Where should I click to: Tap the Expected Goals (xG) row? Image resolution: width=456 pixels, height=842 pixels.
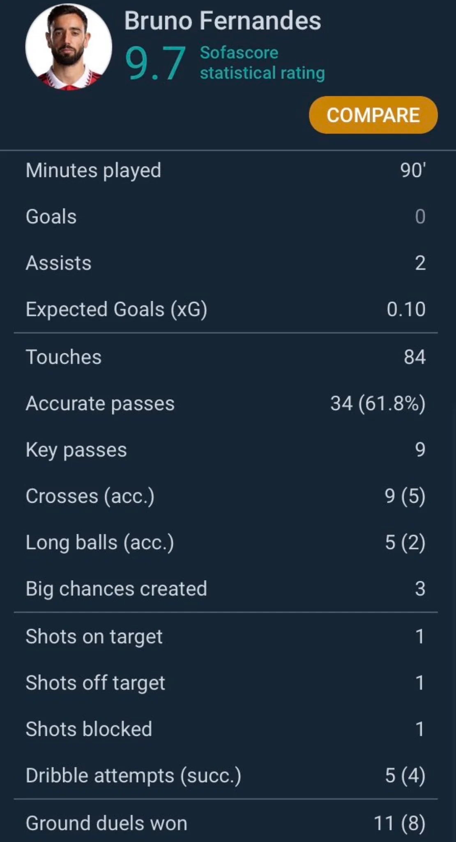click(x=226, y=309)
